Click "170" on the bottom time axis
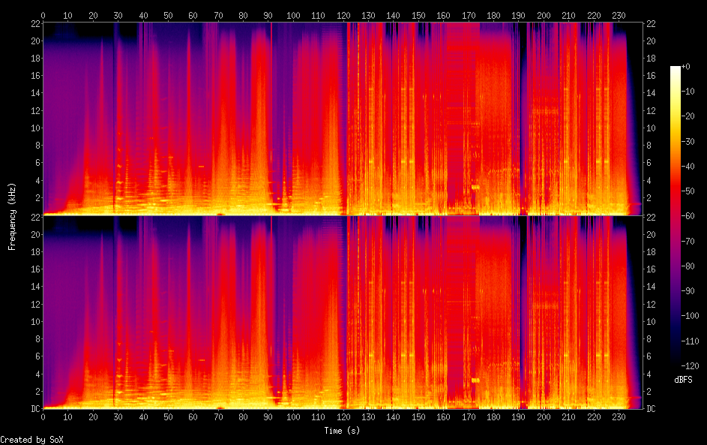Screen dimensions: 707x445 tap(469, 417)
